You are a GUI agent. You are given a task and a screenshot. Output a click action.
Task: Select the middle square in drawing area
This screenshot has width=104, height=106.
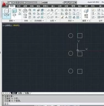(80, 54)
